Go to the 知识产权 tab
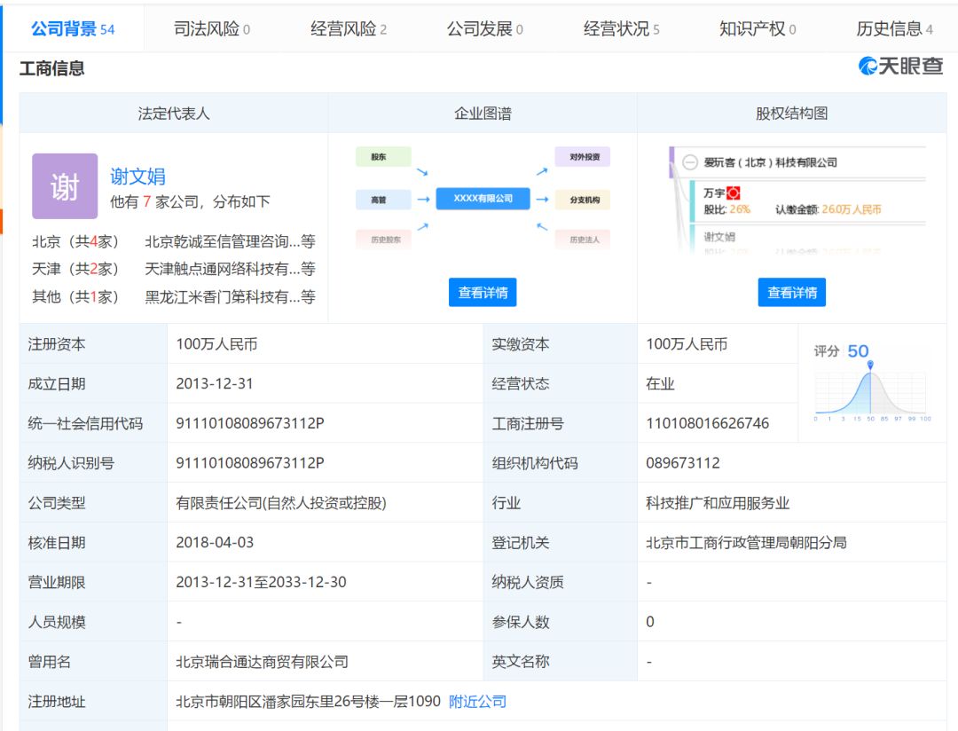This screenshot has width=958, height=731. [x=757, y=29]
